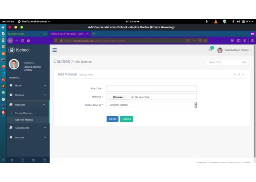This screenshot has width=256, height=182.
Task: Open the Firefox account icon
Action: (245, 41)
